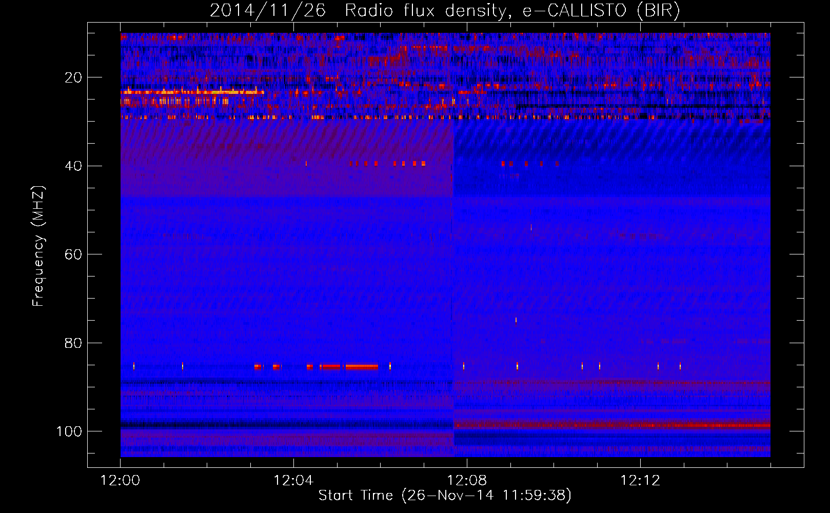Image resolution: width=830 pixels, height=513 pixels.
Task: Click the '60' frequency tick label
Action: [74, 254]
